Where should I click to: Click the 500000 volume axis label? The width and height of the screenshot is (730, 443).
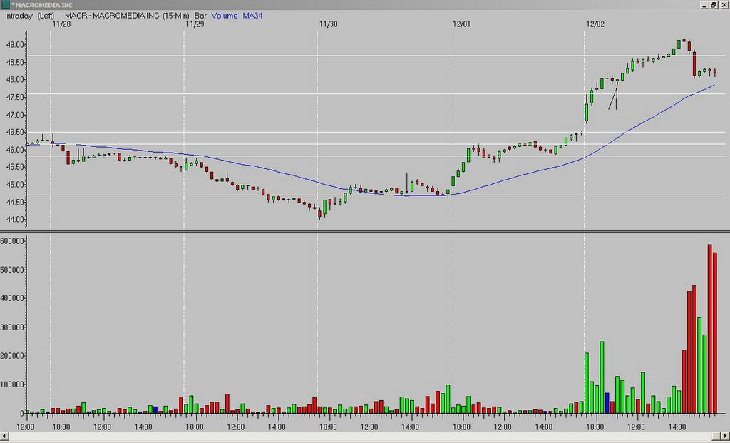click(x=12, y=270)
